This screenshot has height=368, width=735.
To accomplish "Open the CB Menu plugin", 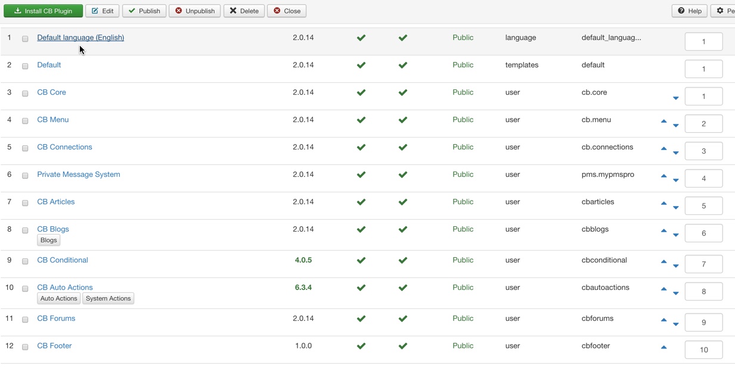I will point(52,120).
